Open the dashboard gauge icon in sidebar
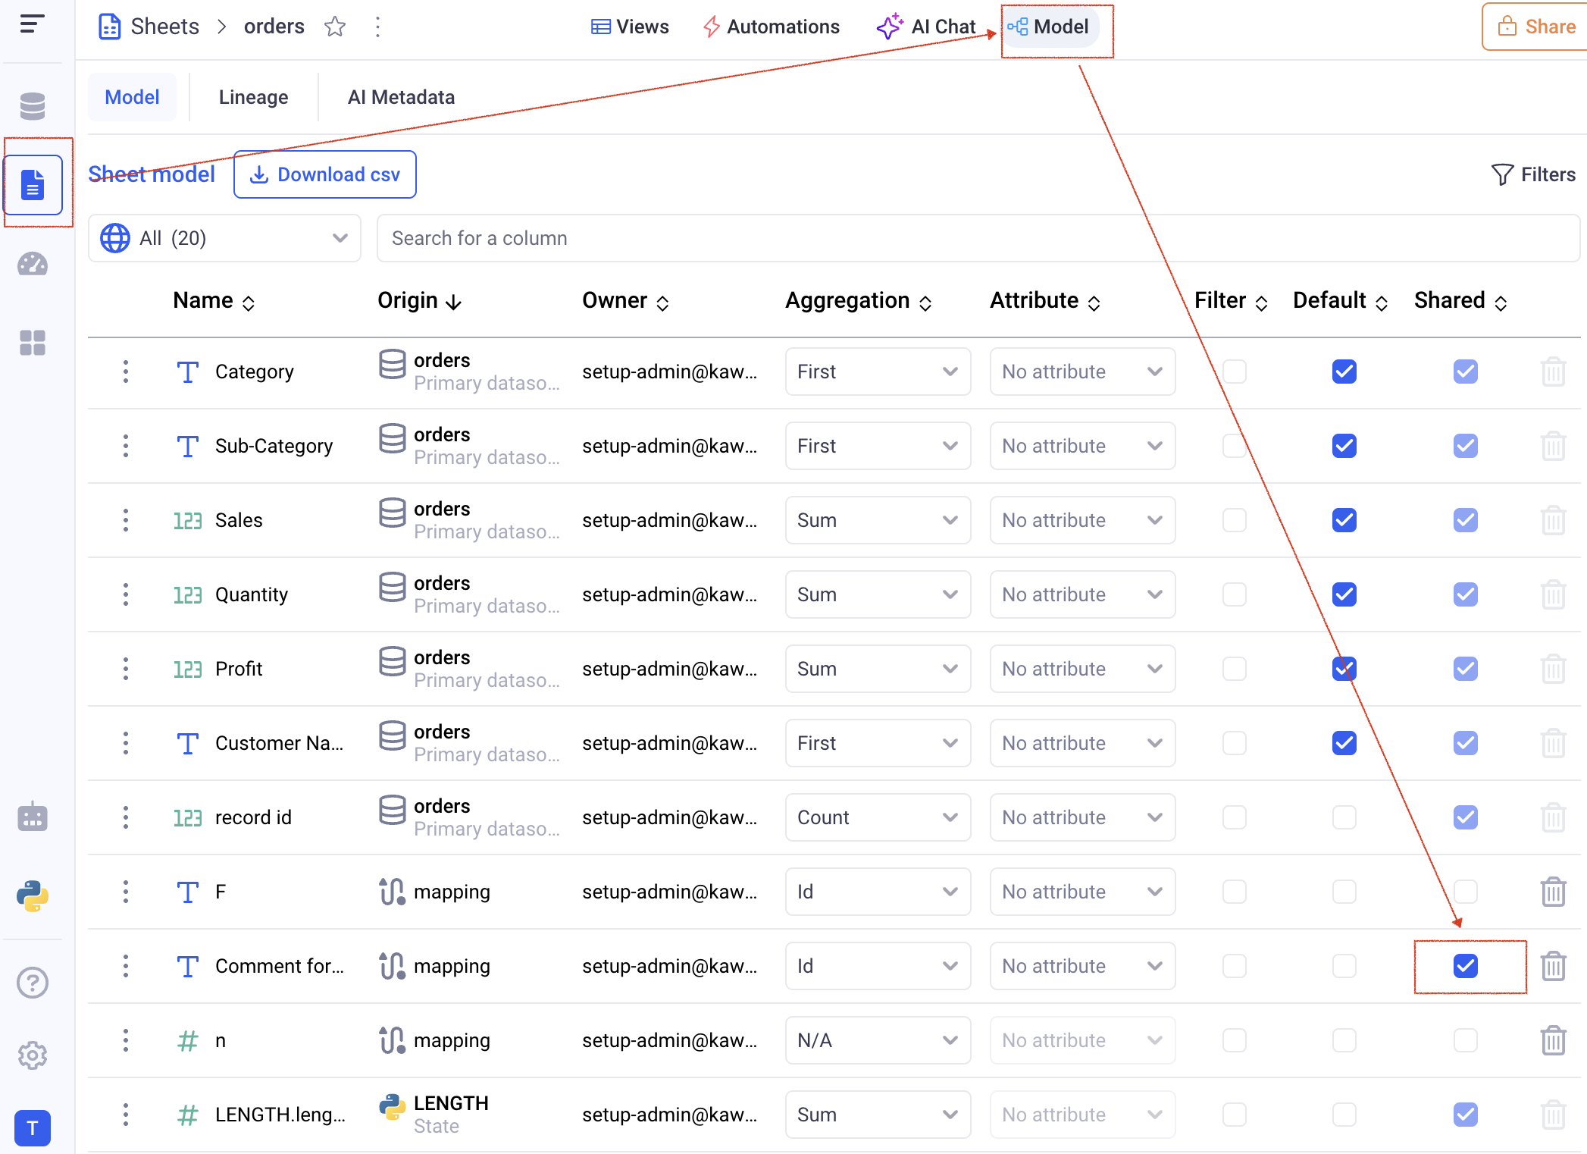This screenshot has width=1587, height=1154. (32, 265)
